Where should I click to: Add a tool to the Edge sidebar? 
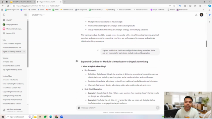(209, 22)
